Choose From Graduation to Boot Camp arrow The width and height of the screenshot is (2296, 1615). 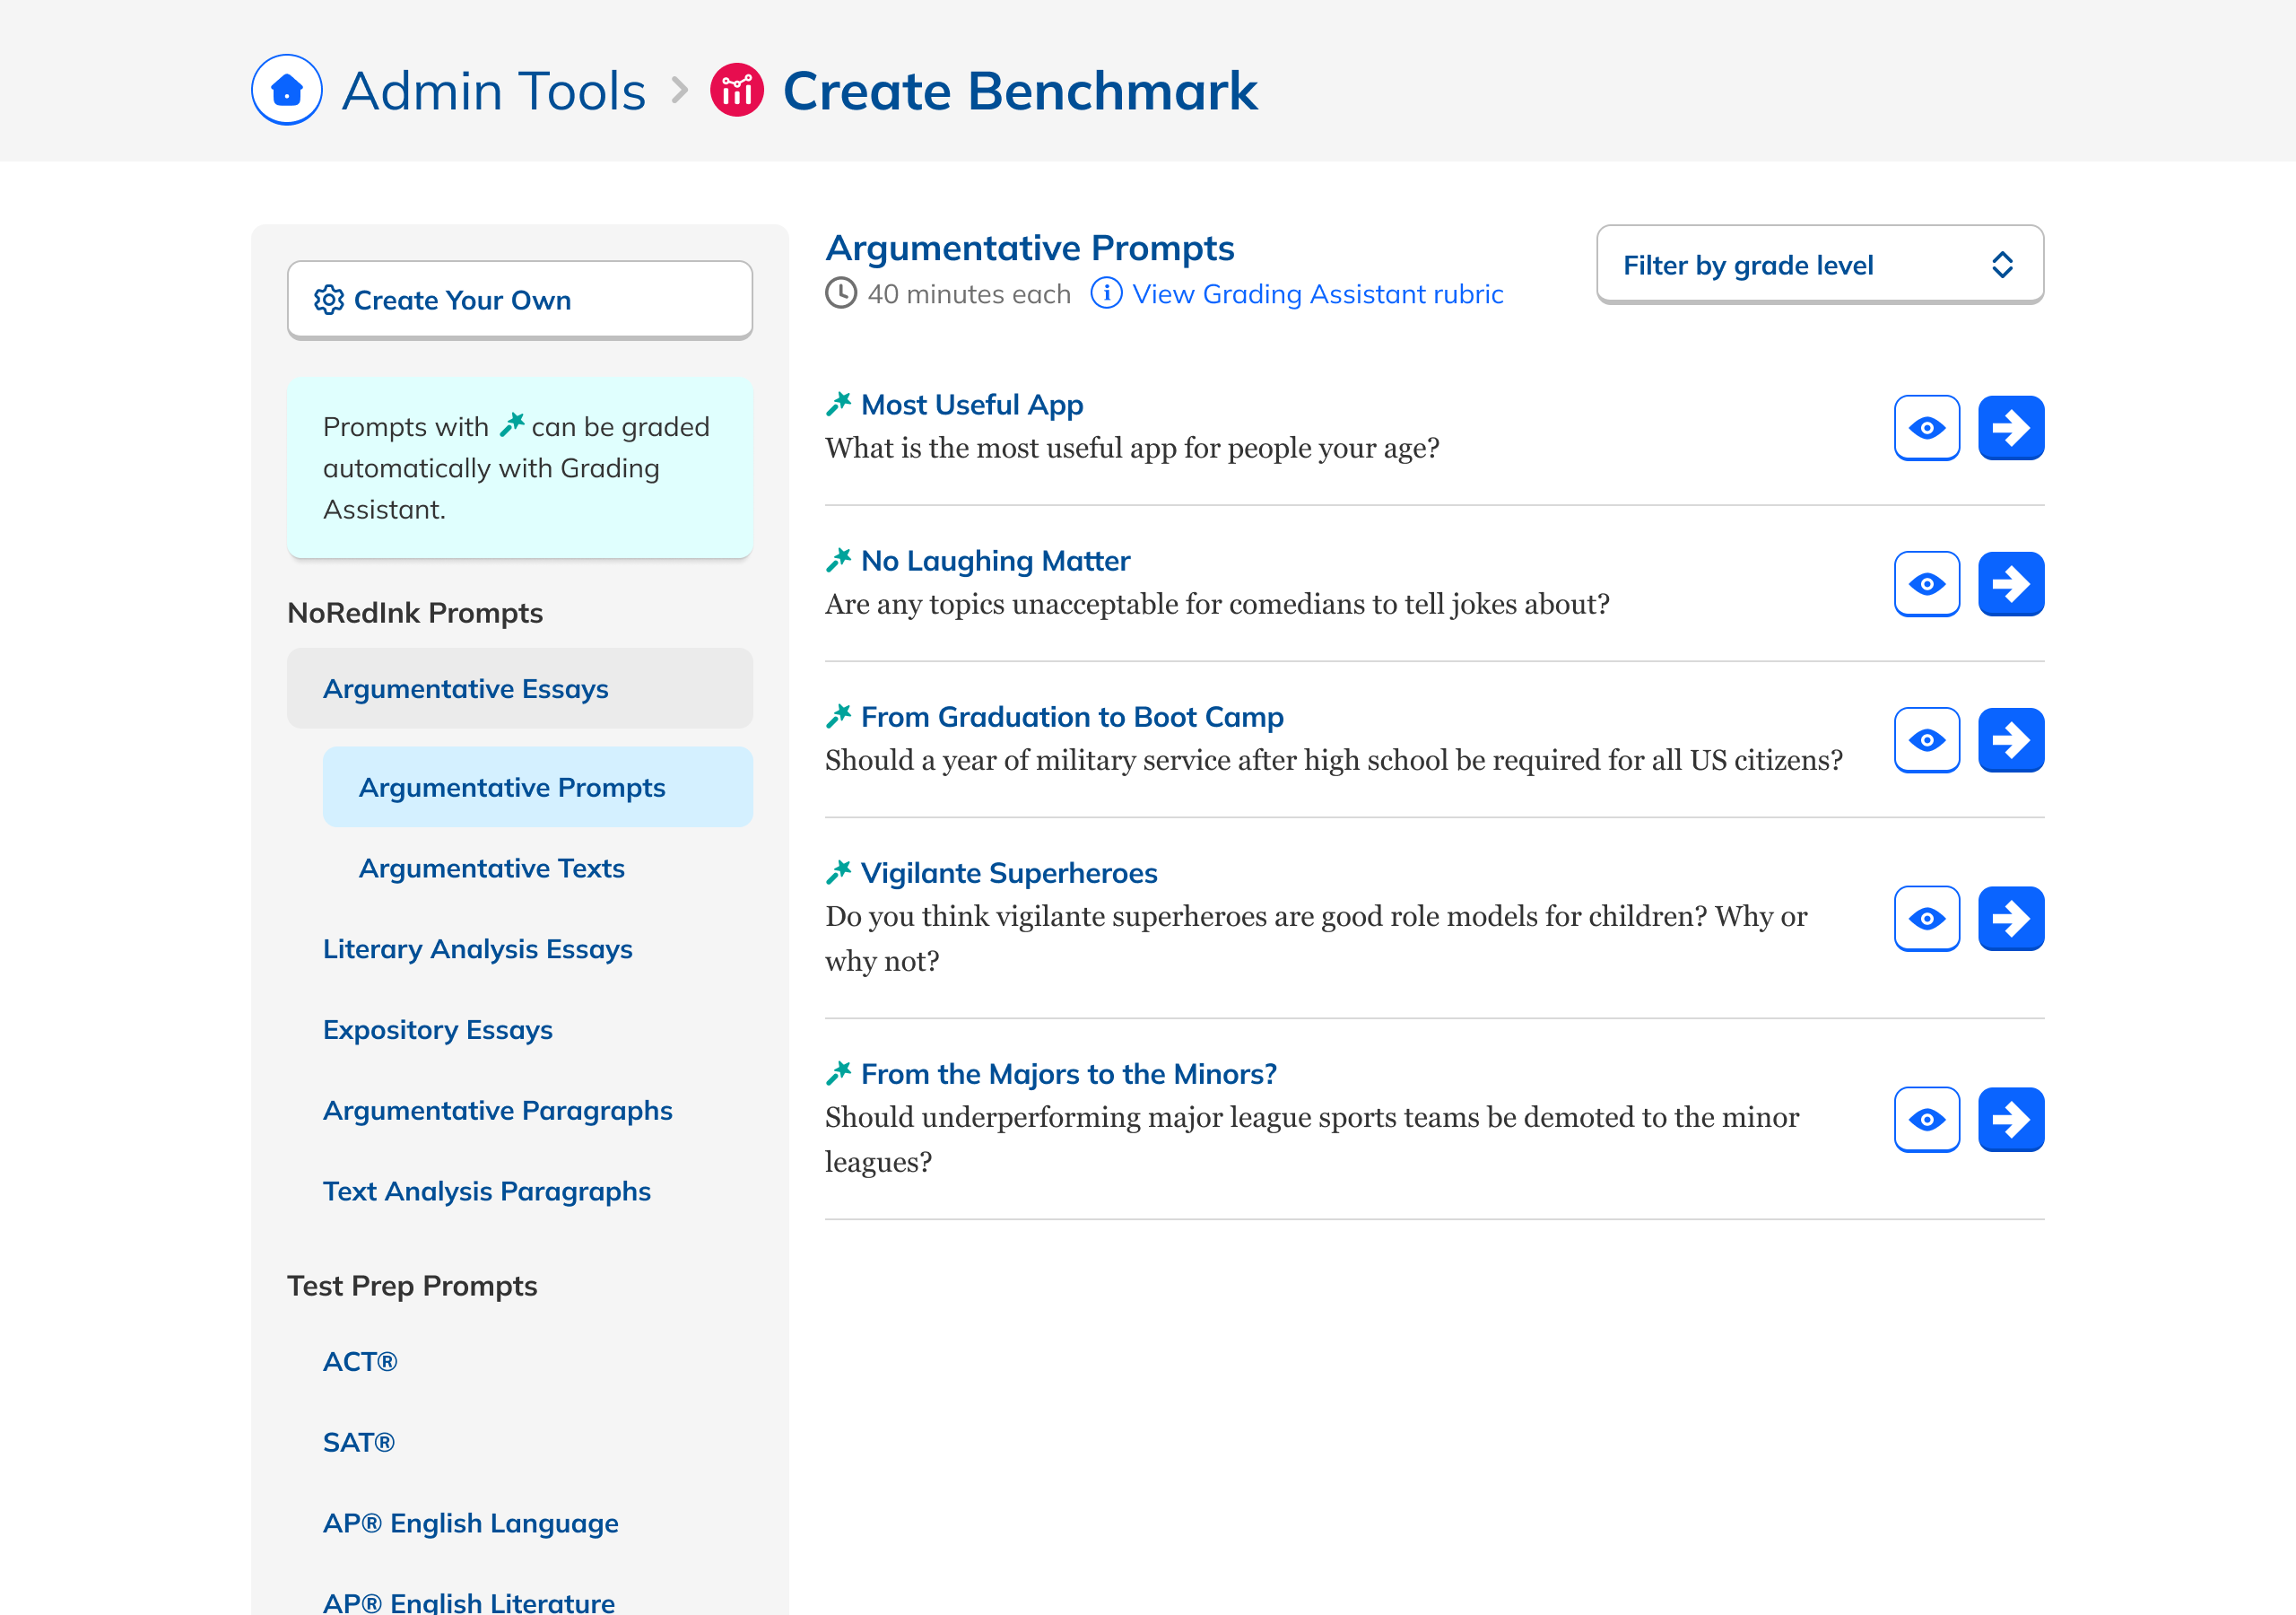pyautogui.click(x=2010, y=740)
